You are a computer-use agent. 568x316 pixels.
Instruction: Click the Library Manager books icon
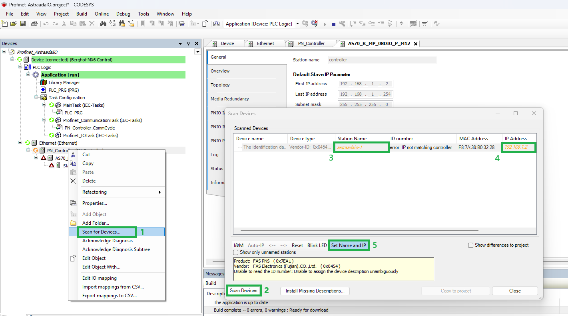pyautogui.click(x=44, y=82)
